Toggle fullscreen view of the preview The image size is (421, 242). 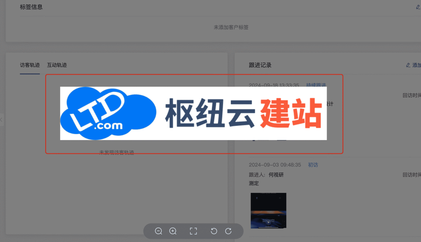(193, 231)
